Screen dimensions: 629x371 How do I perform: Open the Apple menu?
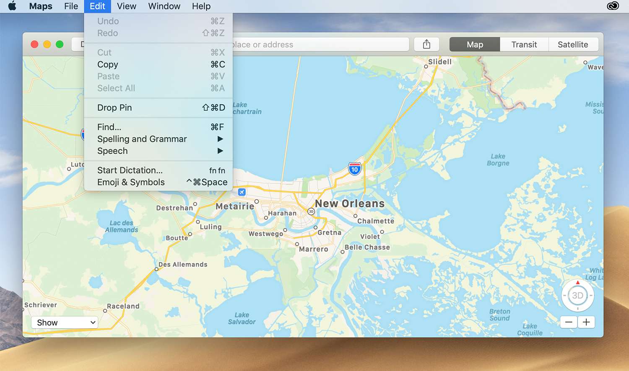coord(12,6)
